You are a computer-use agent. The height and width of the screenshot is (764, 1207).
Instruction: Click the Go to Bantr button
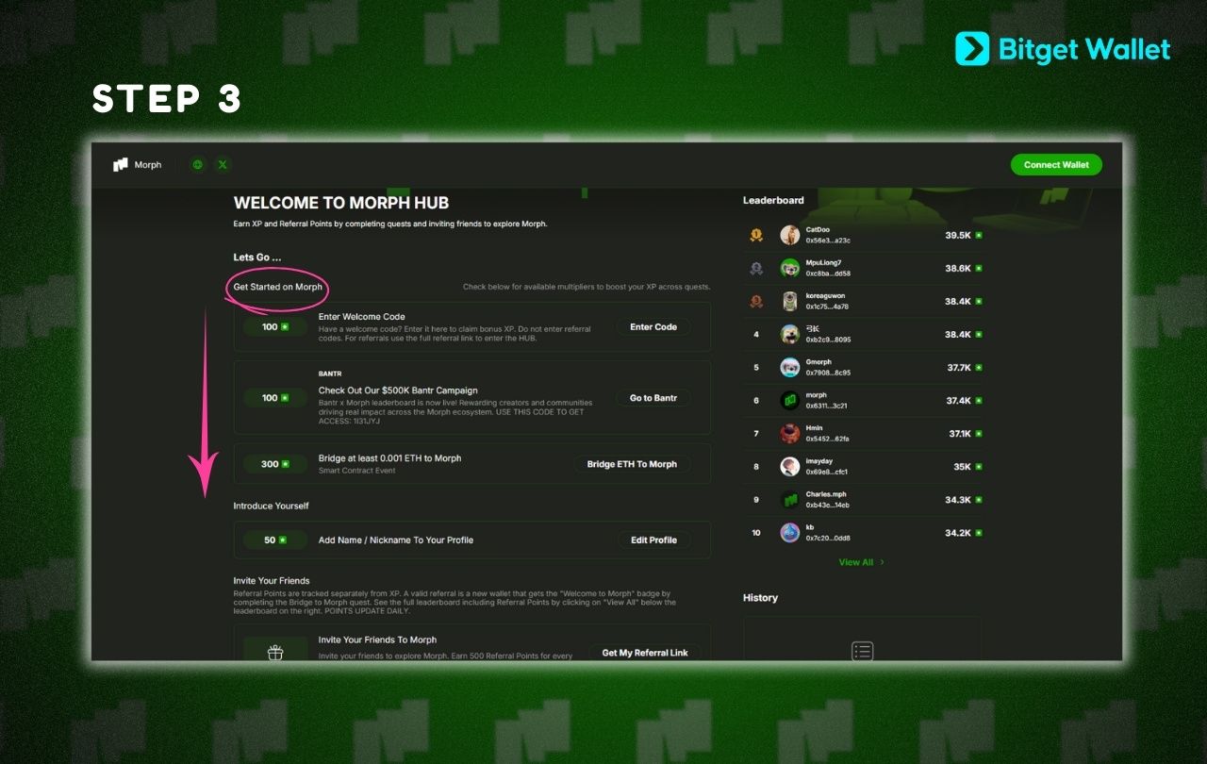pyautogui.click(x=653, y=398)
